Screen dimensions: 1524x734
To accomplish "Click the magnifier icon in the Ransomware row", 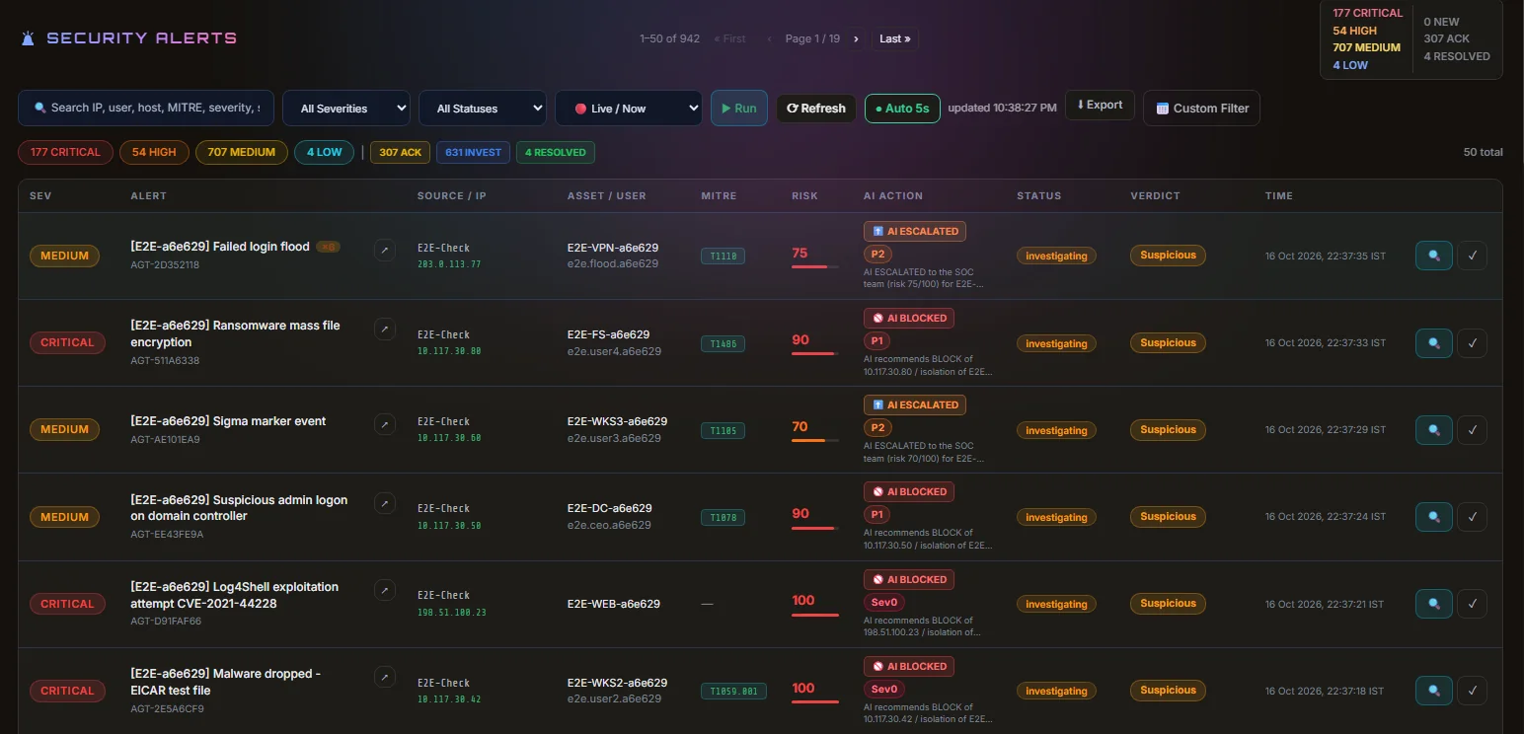I will click(x=1433, y=342).
